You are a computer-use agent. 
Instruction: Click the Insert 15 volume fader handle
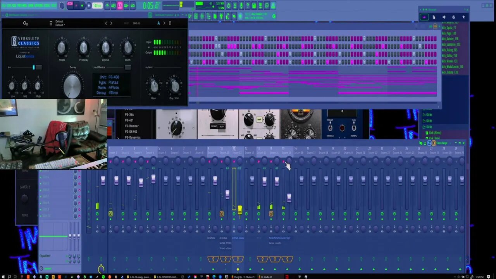[x=289, y=198]
